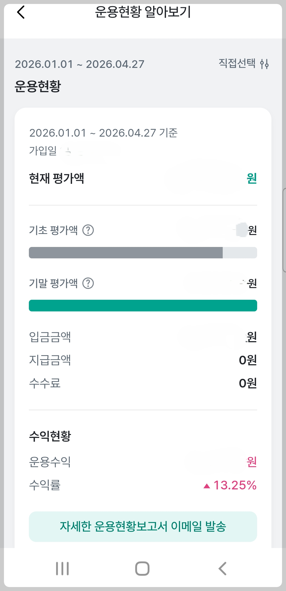286x591 pixels.
Task: Tap the filter sliders icon beside 직접선택
Action: click(264, 64)
